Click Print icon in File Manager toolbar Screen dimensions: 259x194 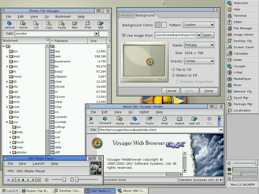88,25
